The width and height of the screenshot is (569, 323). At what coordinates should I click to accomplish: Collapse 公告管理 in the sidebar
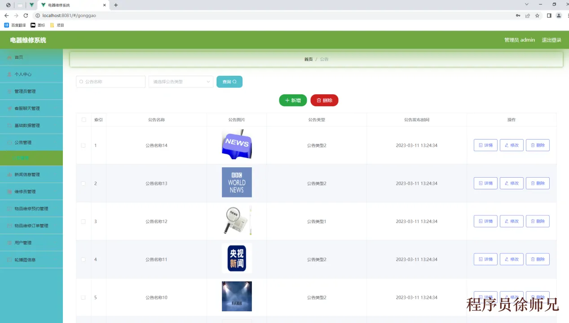click(31, 143)
